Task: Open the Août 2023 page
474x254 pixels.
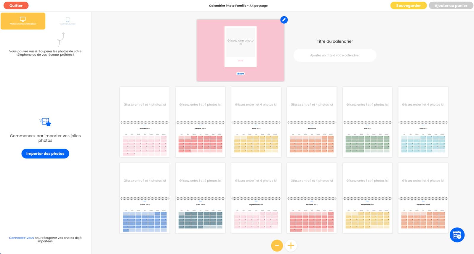Action: pos(200,198)
